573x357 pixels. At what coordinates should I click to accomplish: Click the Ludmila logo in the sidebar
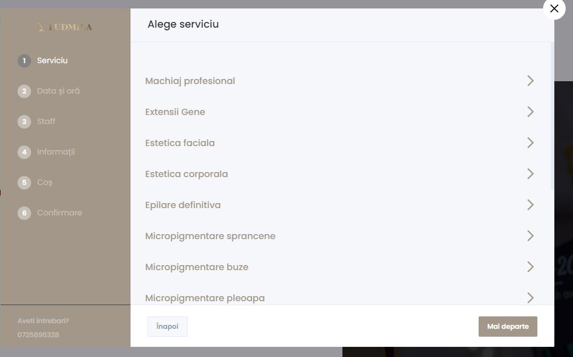[x=65, y=27]
